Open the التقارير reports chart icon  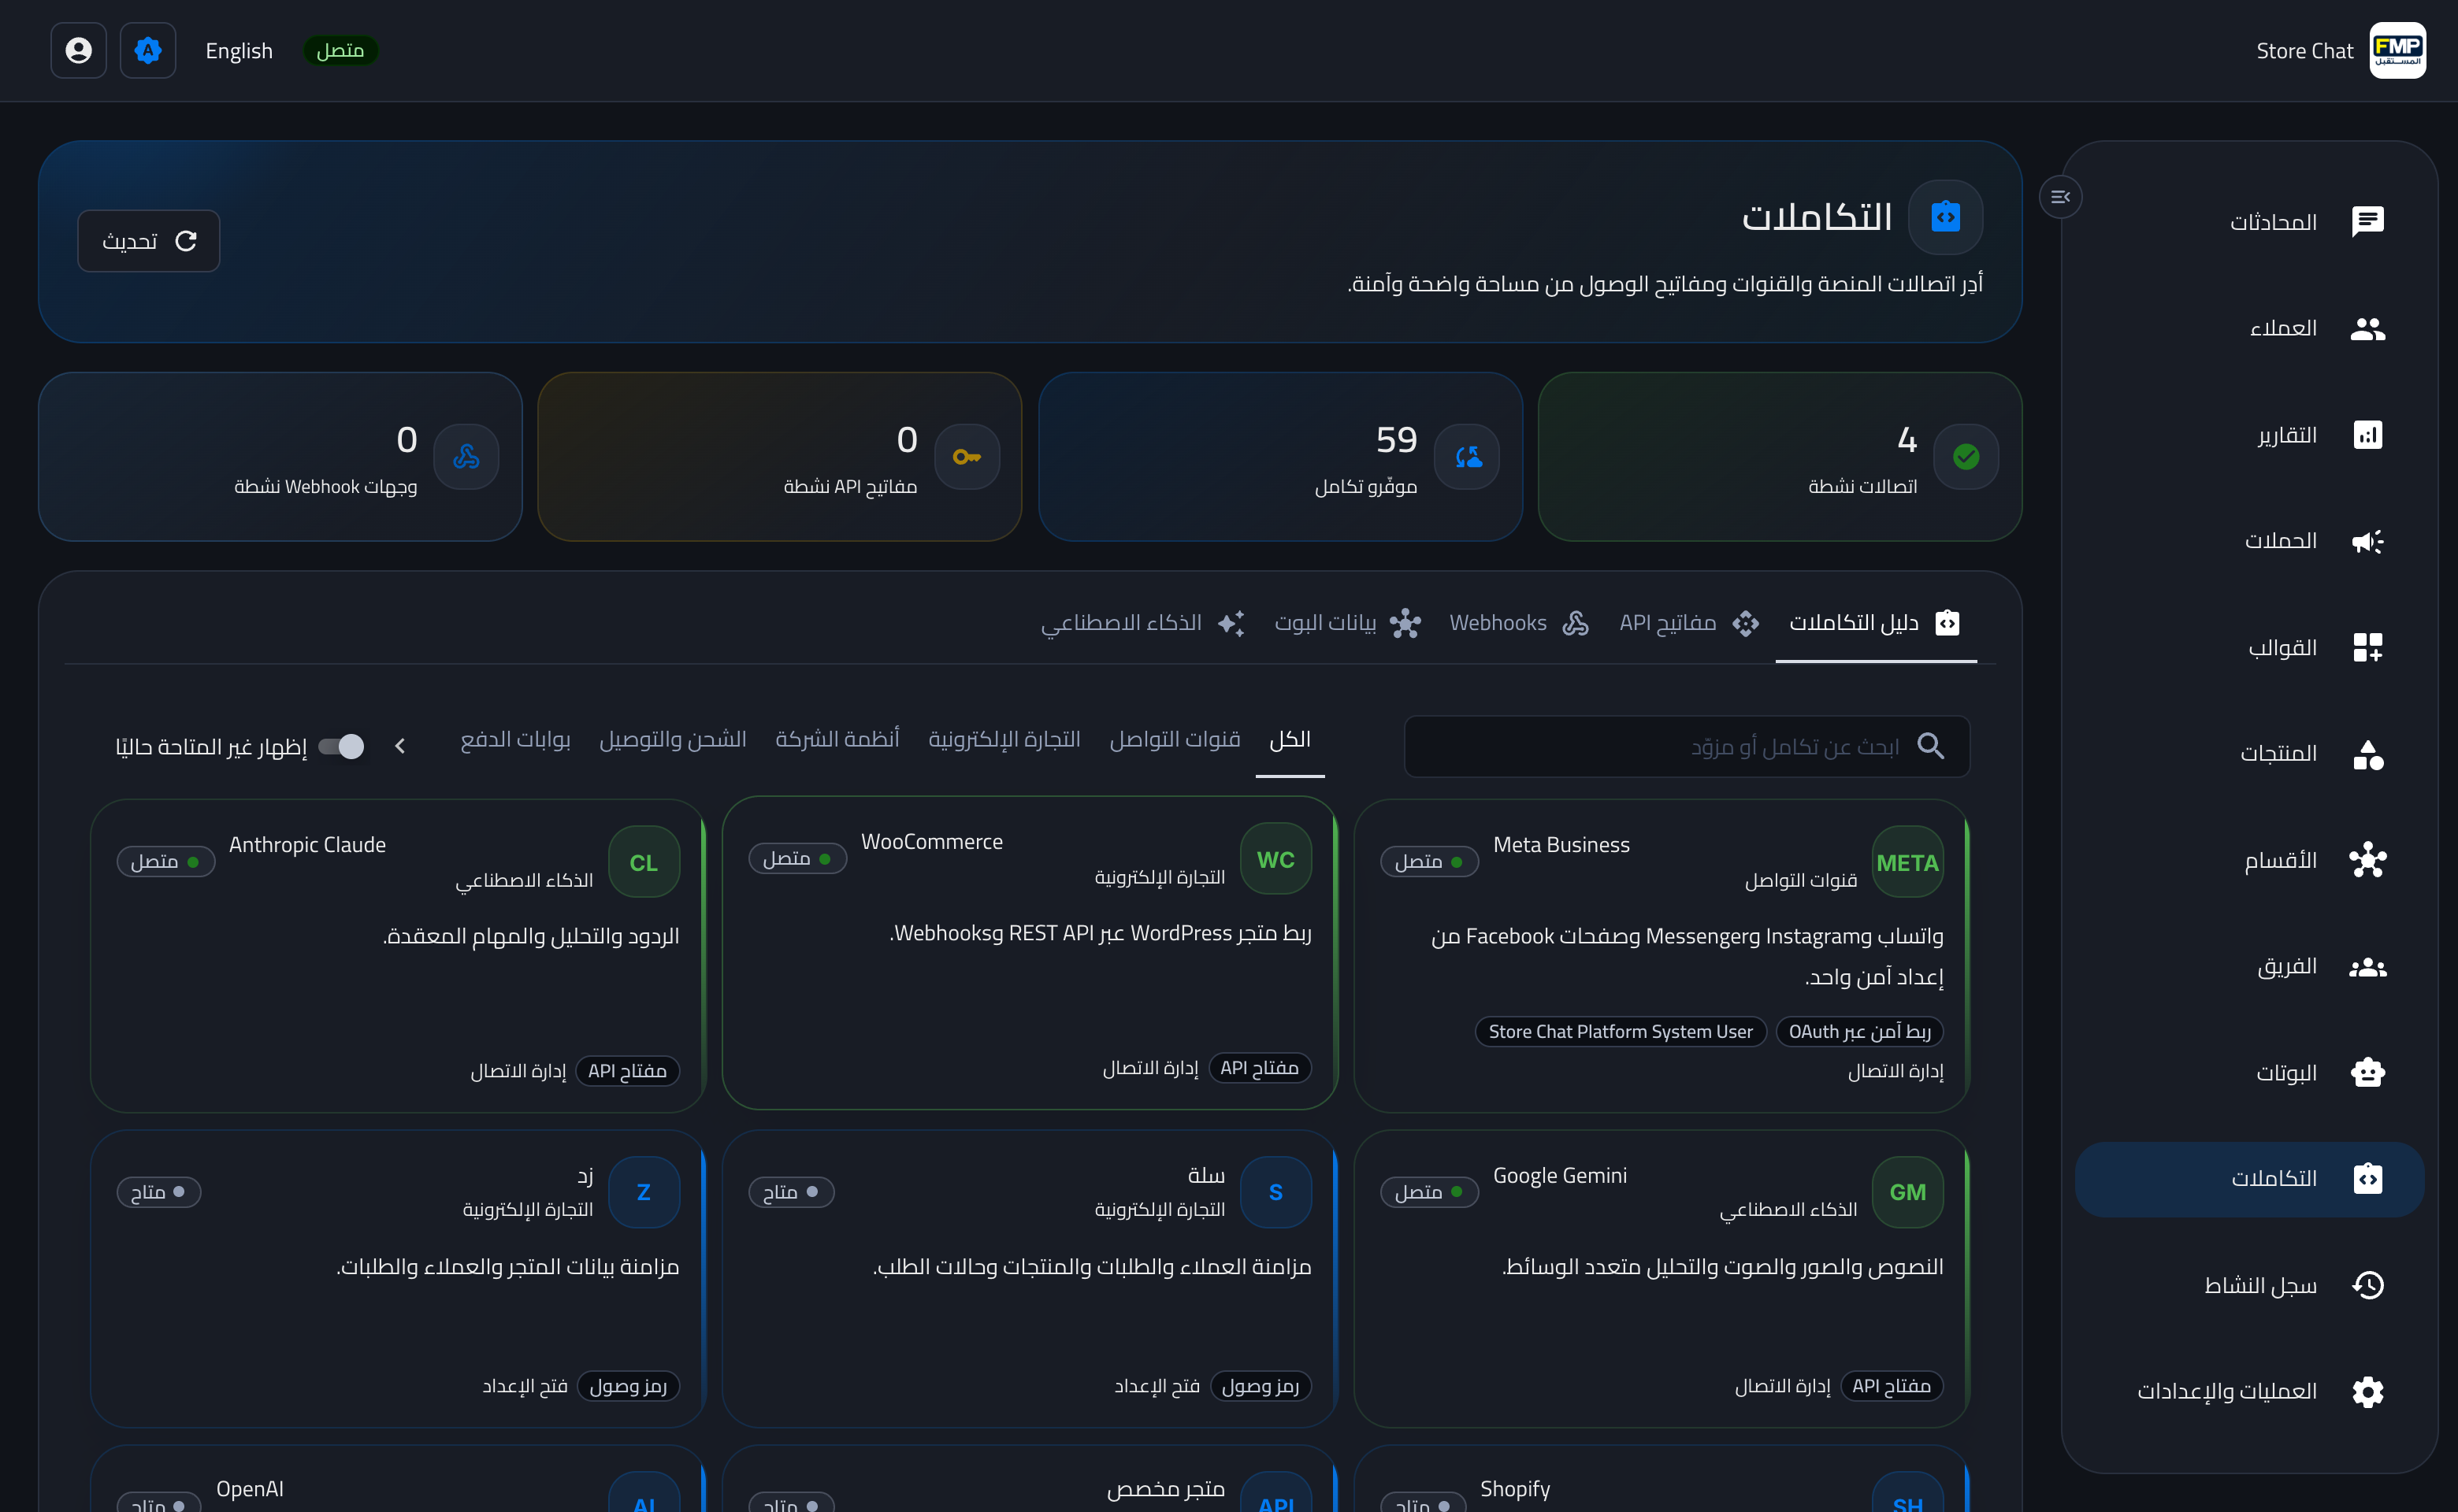tap(2367, 435)
